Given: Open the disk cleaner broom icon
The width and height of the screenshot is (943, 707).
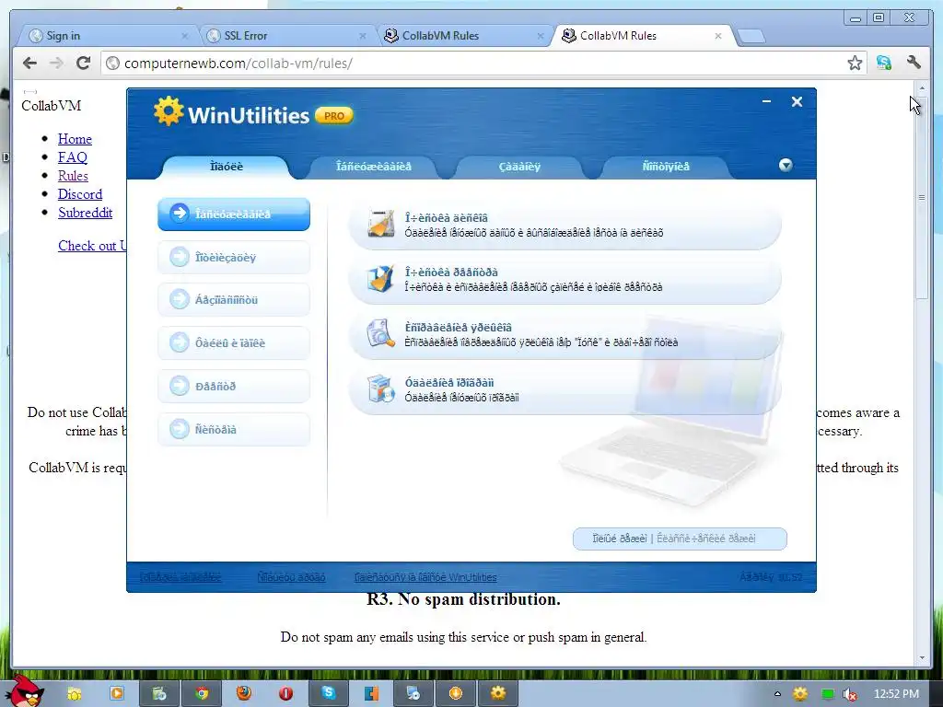Looking at the screenshot, I should [x=380, y=224].
